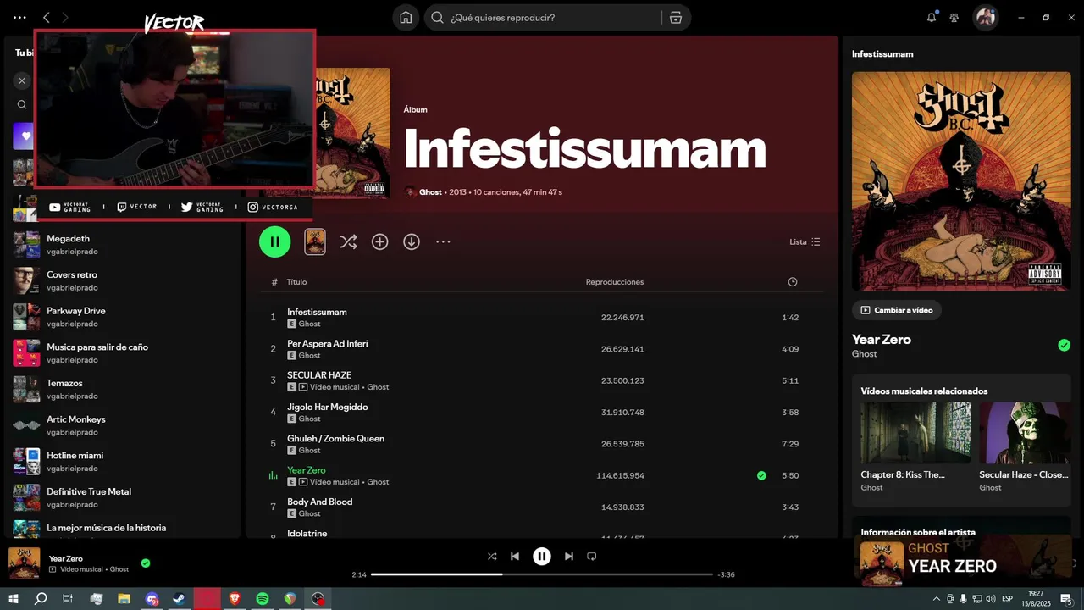Open more options for the album
Image resolution: width=1084 pixels, height=610 pixels.
pyautogui.click(x=443, y=241)
